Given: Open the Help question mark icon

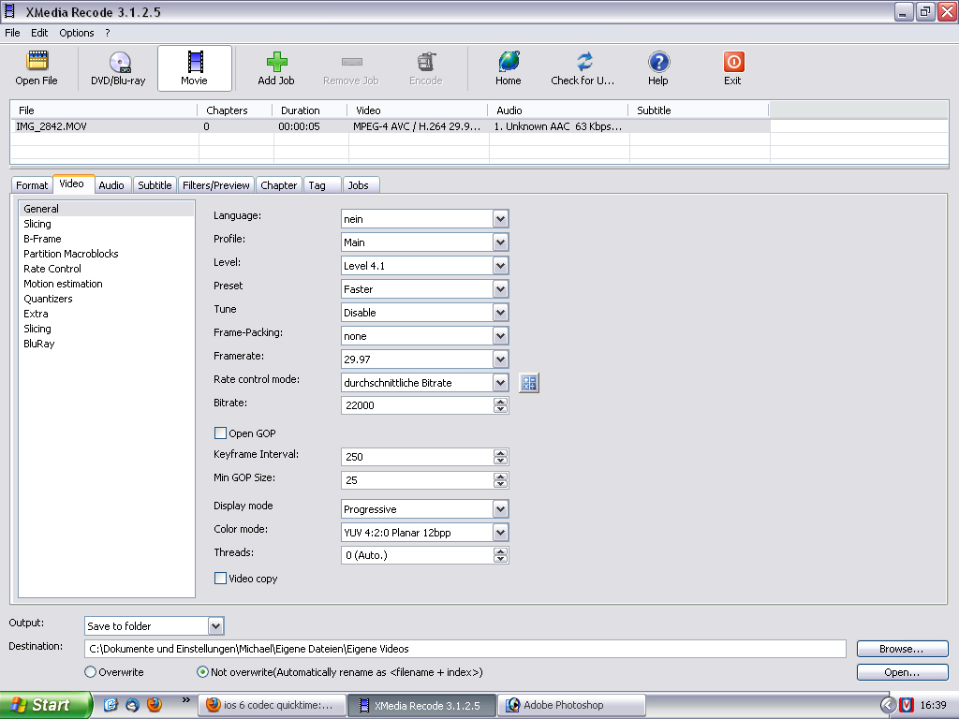Looking at the screenshot, I should click(658, 63).
